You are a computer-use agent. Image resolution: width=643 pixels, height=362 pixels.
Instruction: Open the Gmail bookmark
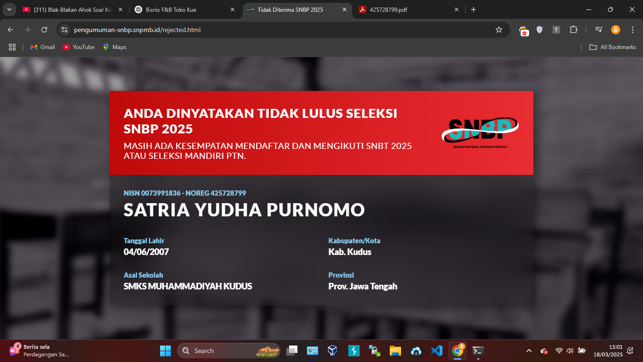(x=43, y=47)
